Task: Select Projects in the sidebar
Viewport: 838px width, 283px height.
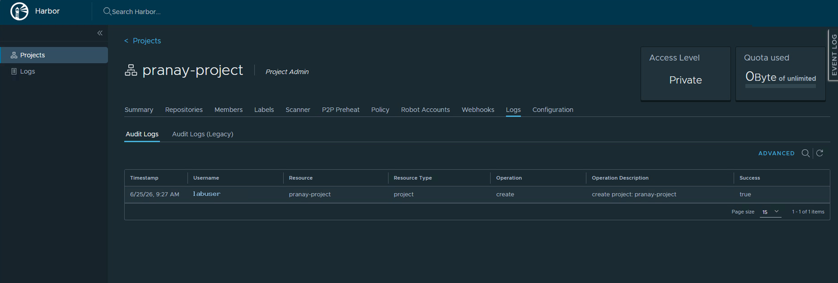Action: [54, 55]
